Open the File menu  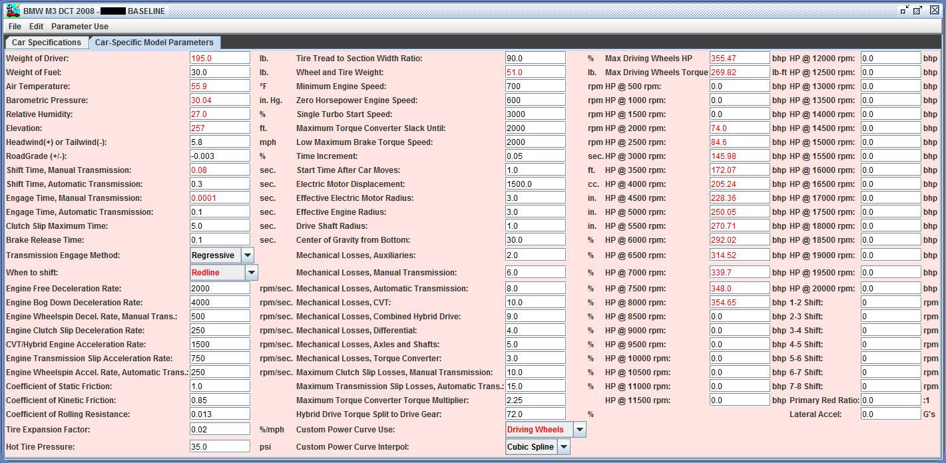[15, 27]
